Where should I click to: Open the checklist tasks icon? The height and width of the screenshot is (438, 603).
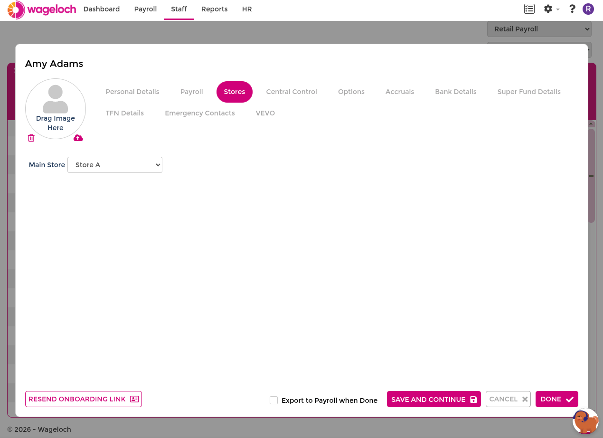click(x=529, y=9)
